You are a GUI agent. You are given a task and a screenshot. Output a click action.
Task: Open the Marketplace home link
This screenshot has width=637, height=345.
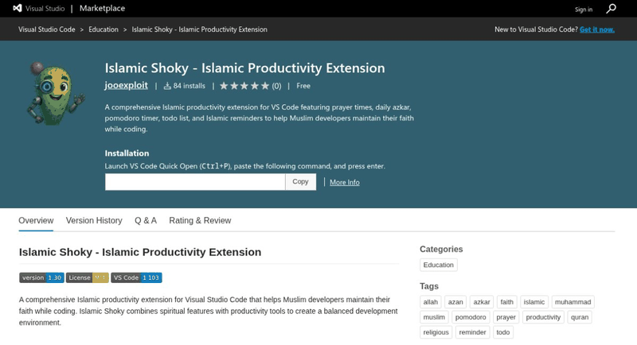coord(103,8)
